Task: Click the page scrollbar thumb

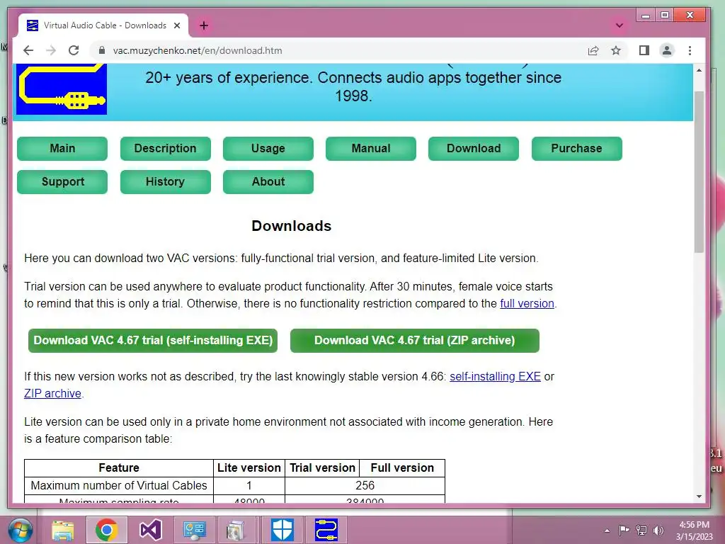Action: (699, 171)
